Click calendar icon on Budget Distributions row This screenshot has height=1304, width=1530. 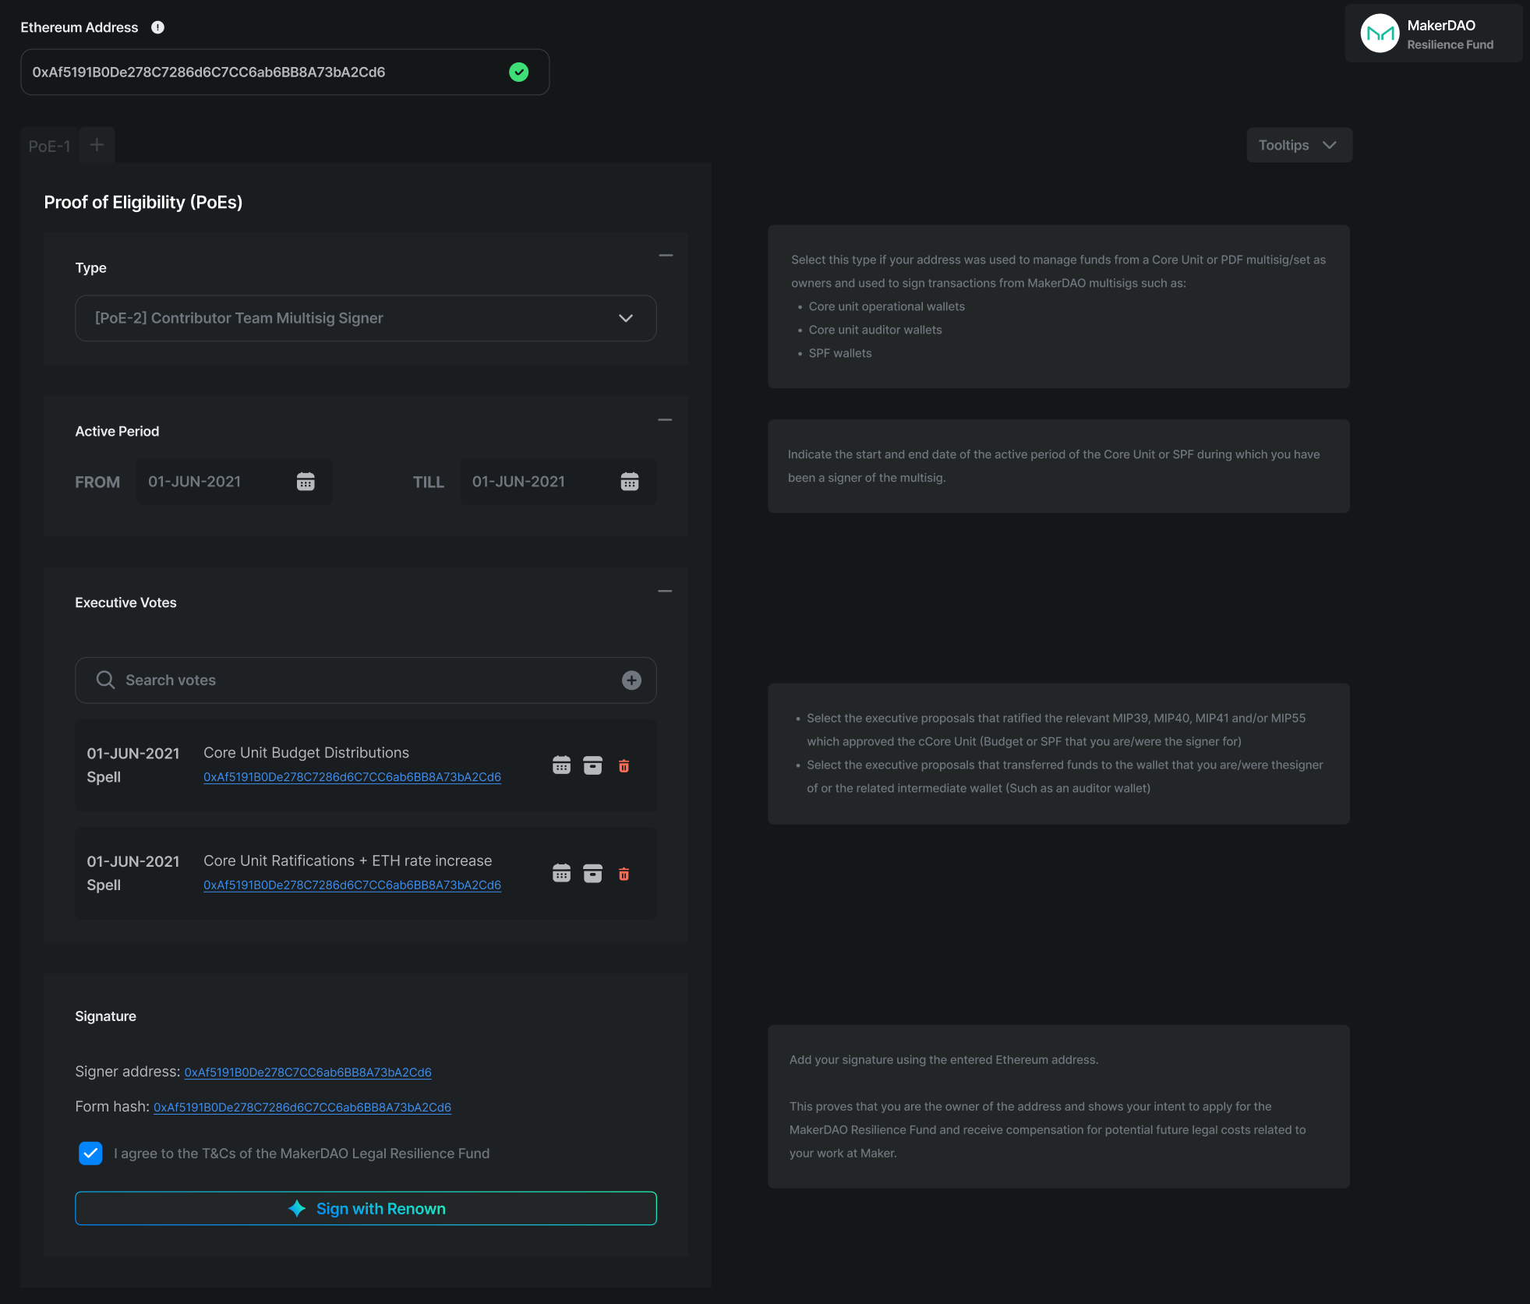(561, 765)
